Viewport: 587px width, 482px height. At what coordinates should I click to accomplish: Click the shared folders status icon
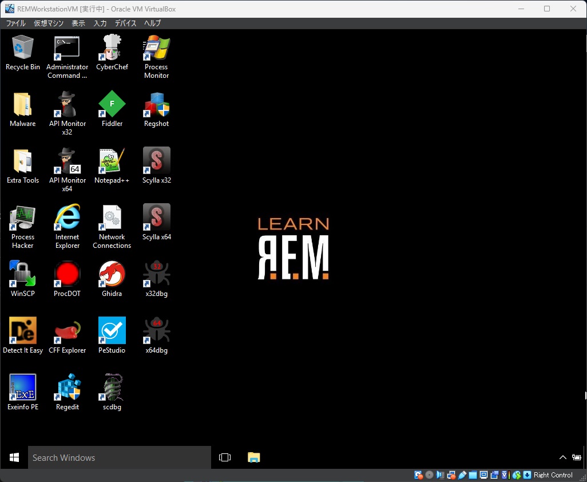tap(473, 475)
